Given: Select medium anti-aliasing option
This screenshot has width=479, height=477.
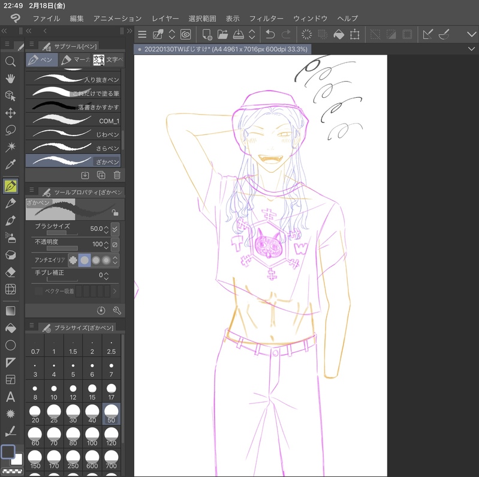Looking at the screenshot, I should coord(95,260).
